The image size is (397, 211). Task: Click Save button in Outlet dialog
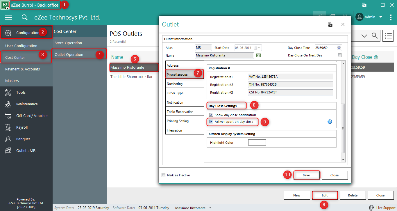(306, 175)
